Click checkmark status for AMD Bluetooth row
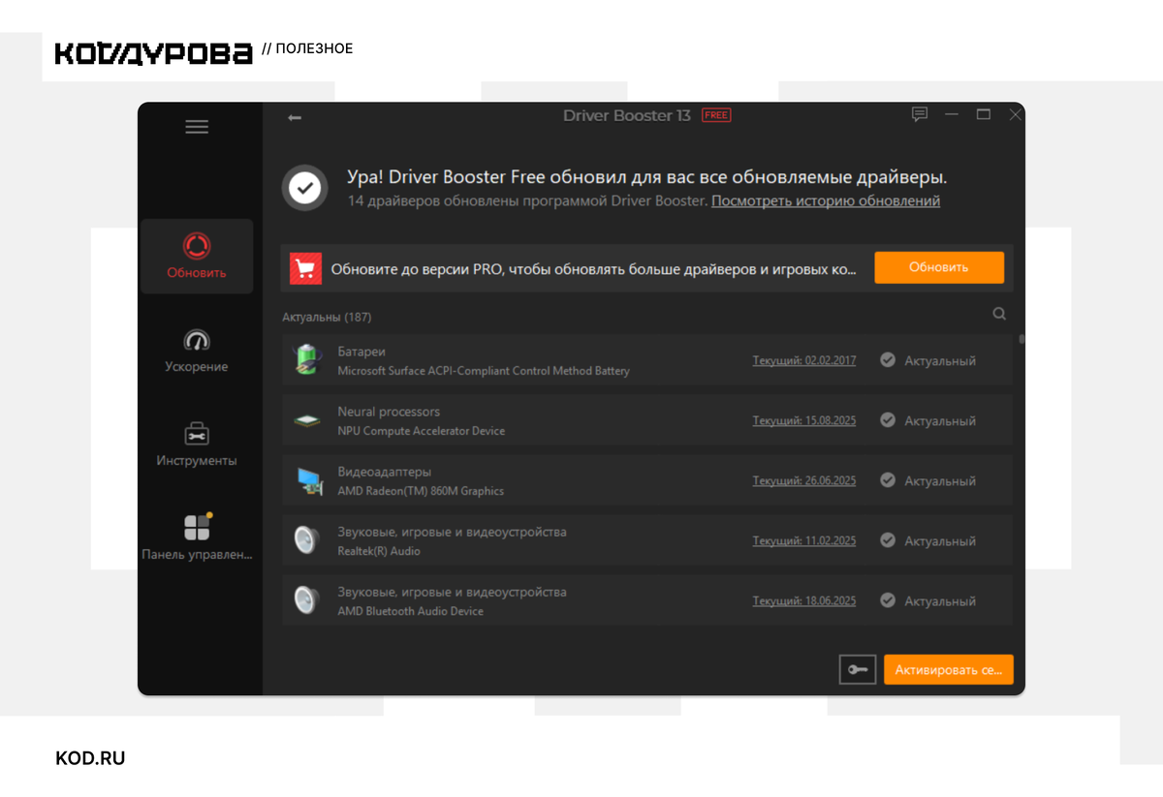This screenshot has width=1163, height=797. [887, 600]
